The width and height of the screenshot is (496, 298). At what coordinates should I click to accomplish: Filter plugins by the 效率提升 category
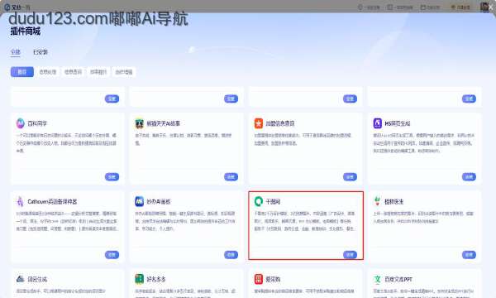[x=98, y=72]
